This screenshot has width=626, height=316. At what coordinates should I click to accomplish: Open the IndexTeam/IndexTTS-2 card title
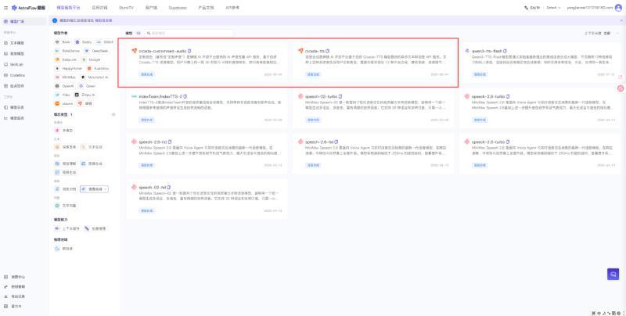click(x=160, y=96)
